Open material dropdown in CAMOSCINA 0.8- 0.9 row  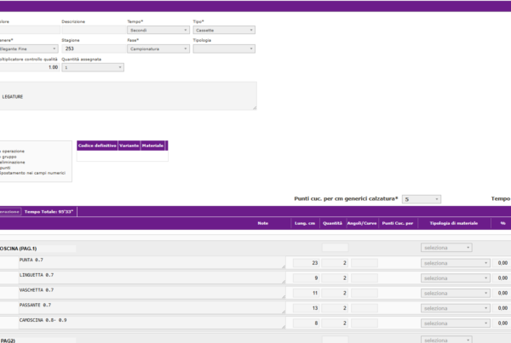tap(456, 323)
